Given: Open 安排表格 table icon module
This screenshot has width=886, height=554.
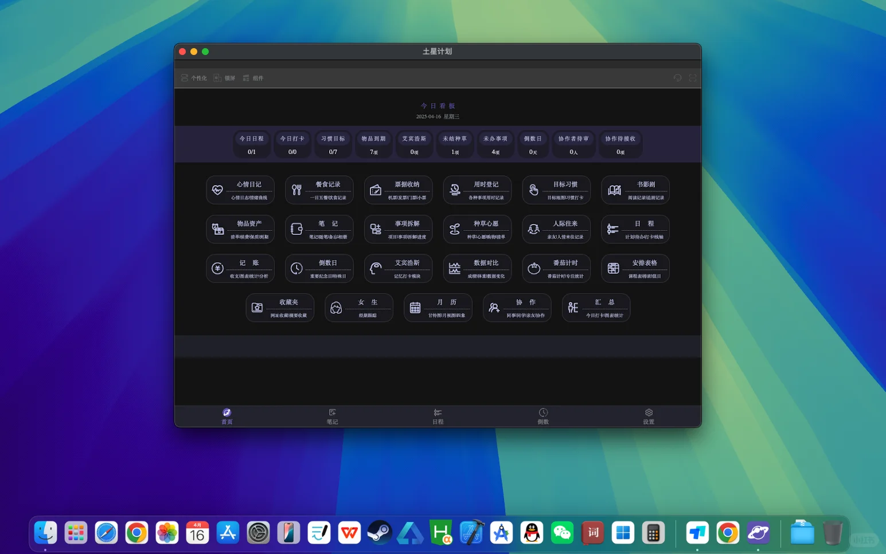Looking at the screenshot, I should pyautogui.click(x=635, y=269).
